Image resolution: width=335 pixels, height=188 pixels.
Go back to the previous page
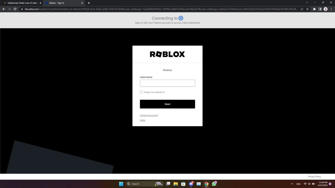(x=4, y=9)
